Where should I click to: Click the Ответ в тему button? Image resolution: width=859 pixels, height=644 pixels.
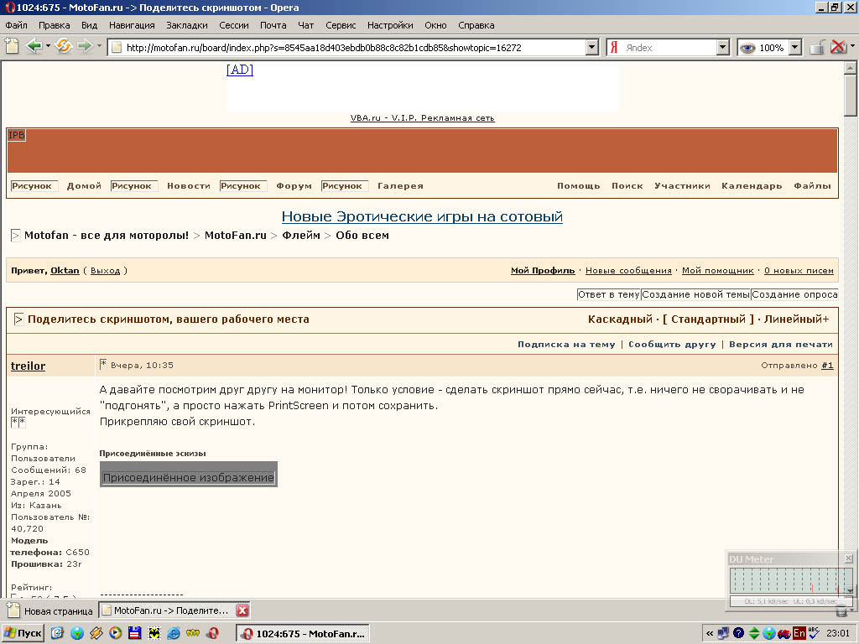tap(609, 294)
